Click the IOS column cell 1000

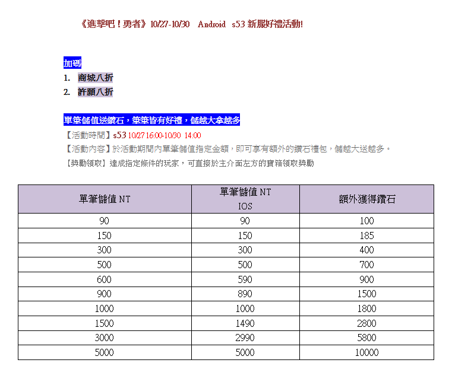245,308
